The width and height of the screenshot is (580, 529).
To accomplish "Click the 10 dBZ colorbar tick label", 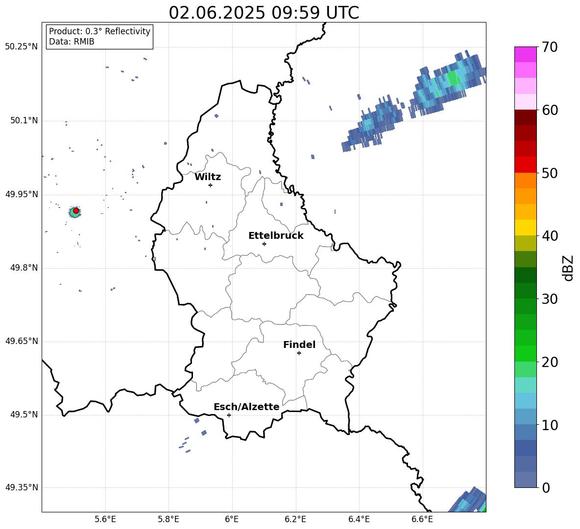I will point(550,425).
